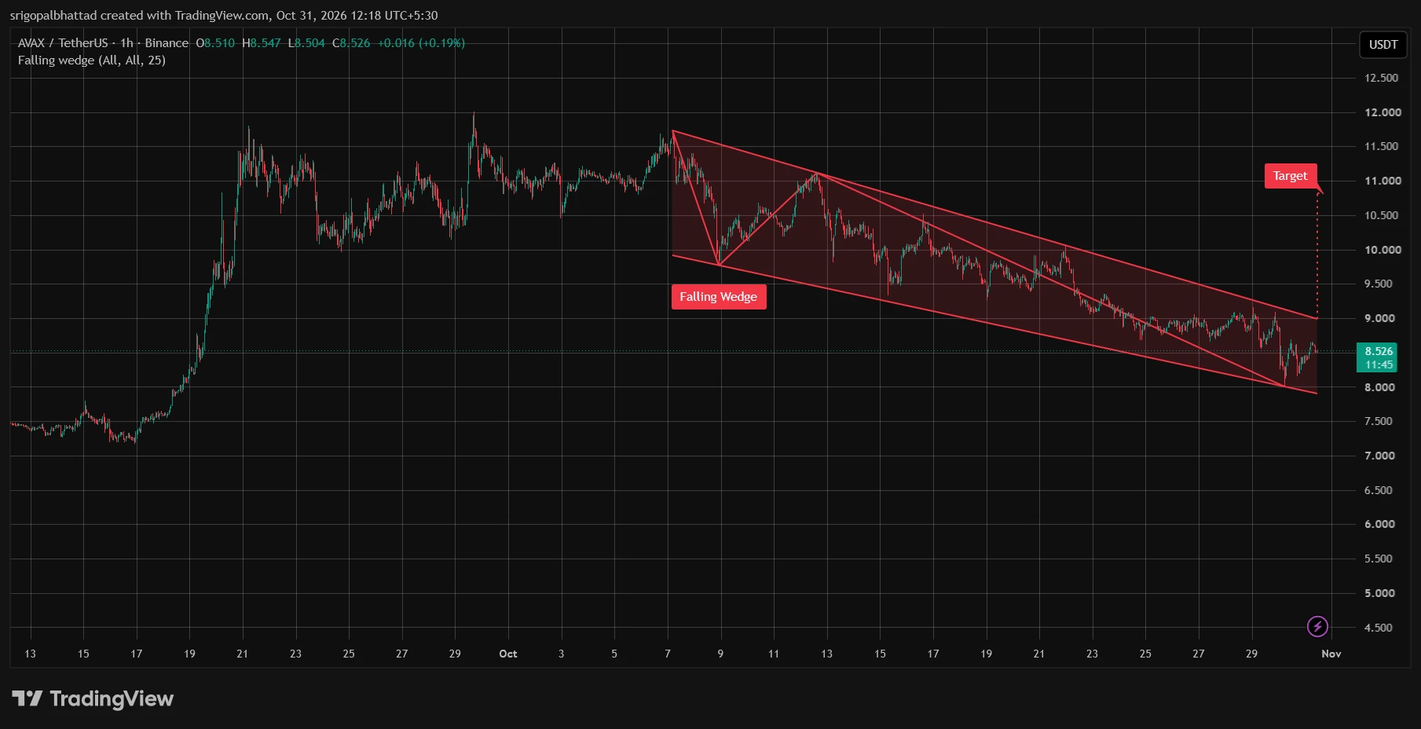This screenshot has width=1421, height=729.
Task: Select the Falling Wedge label
Action: point(719,297)
